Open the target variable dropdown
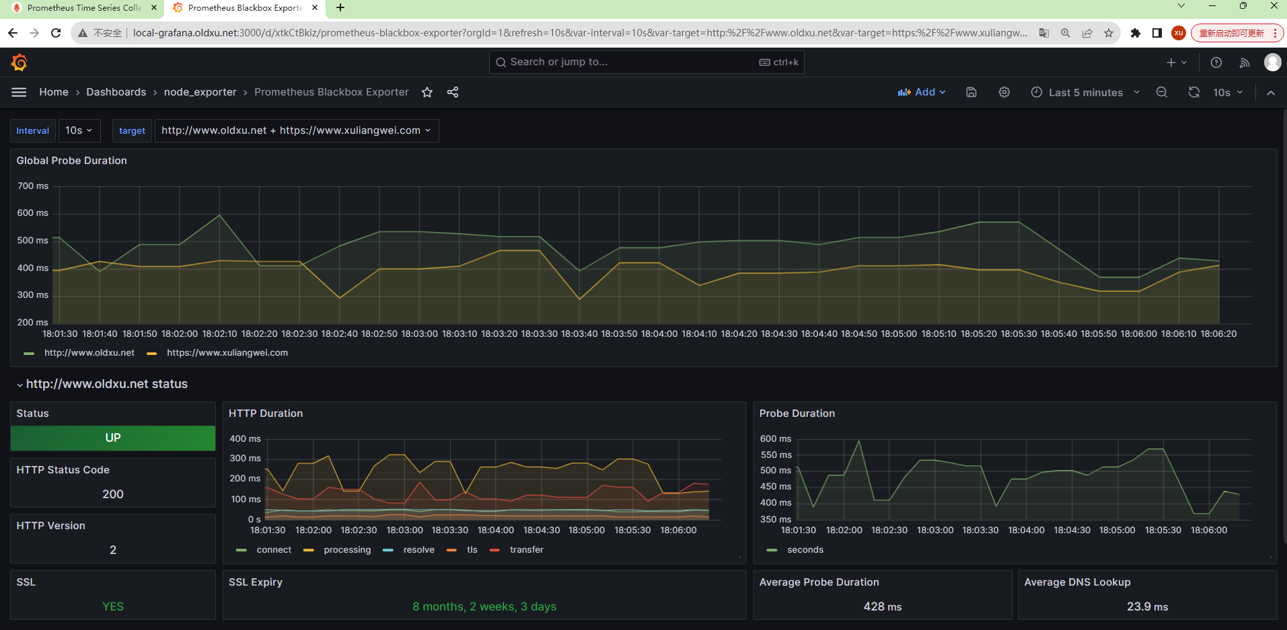 tap(297, 130)
